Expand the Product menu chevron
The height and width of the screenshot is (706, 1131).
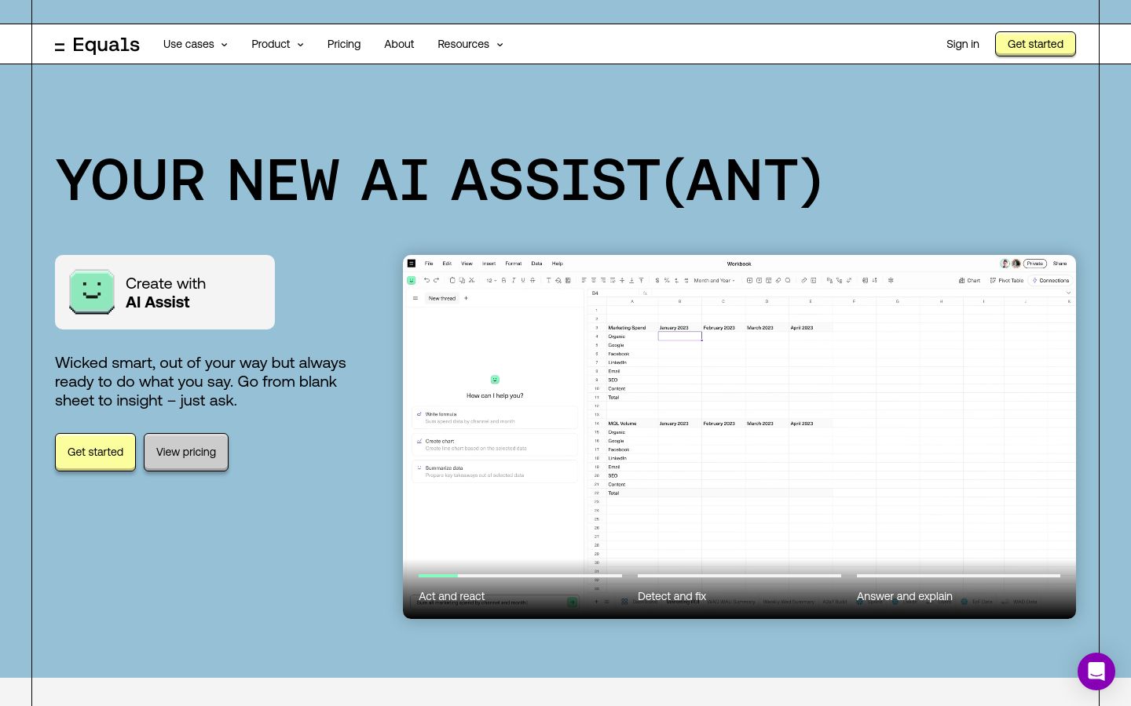(x=300, y=45)
